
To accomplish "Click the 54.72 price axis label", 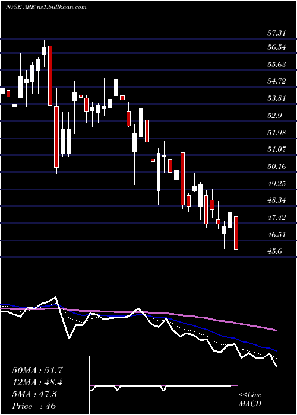I will click(277, 81).
